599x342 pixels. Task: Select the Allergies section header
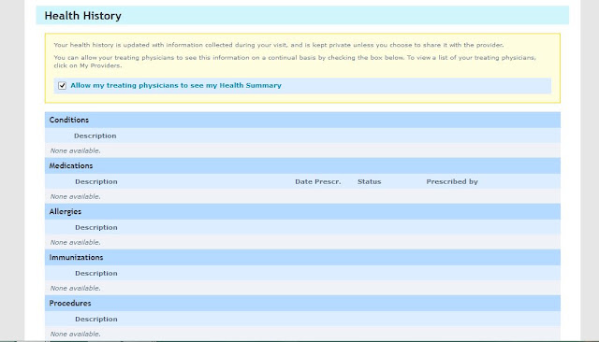302,211
